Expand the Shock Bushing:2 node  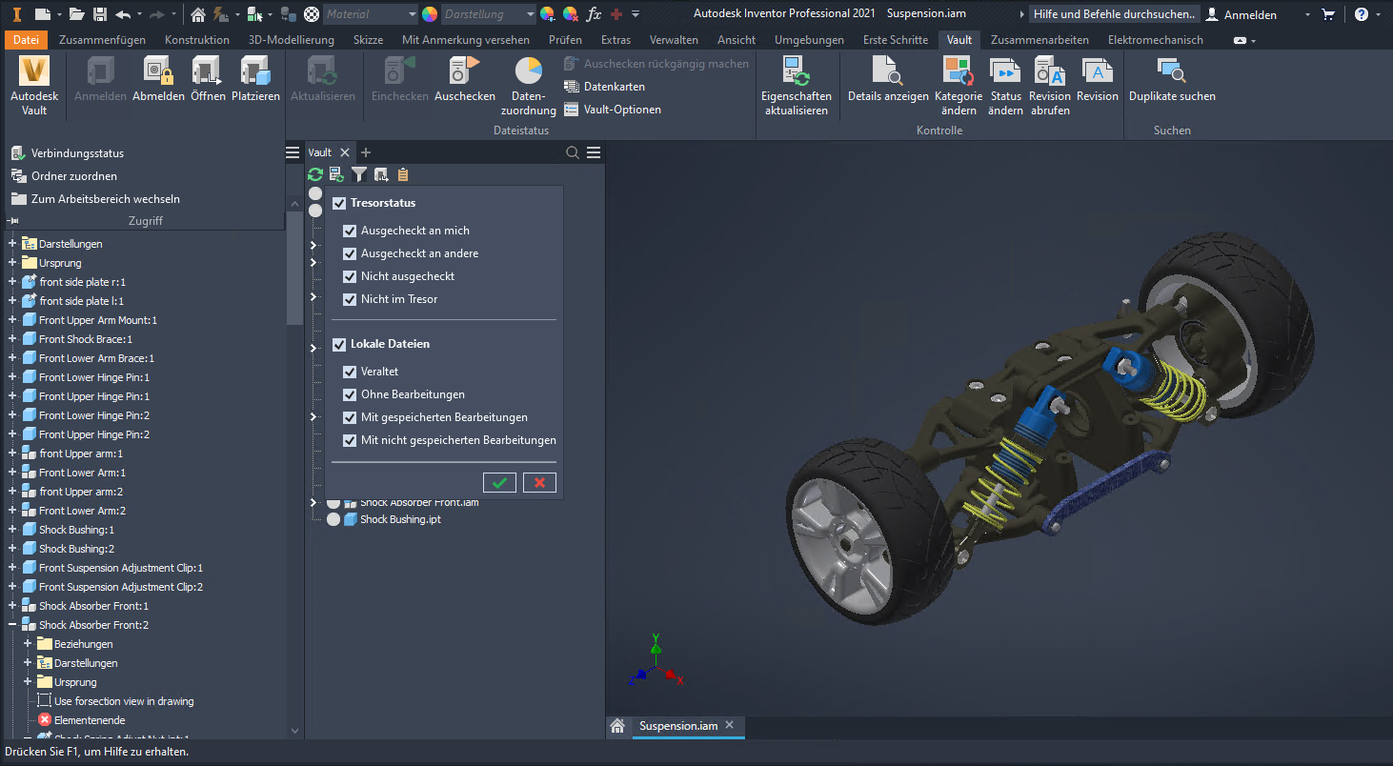[12, 549]
